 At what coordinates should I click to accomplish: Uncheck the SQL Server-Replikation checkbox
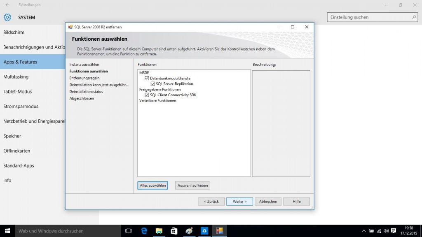coord(153,84)
